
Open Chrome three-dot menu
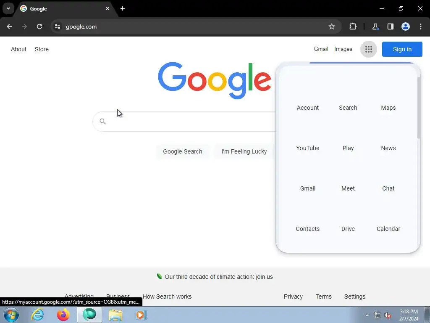421,26
